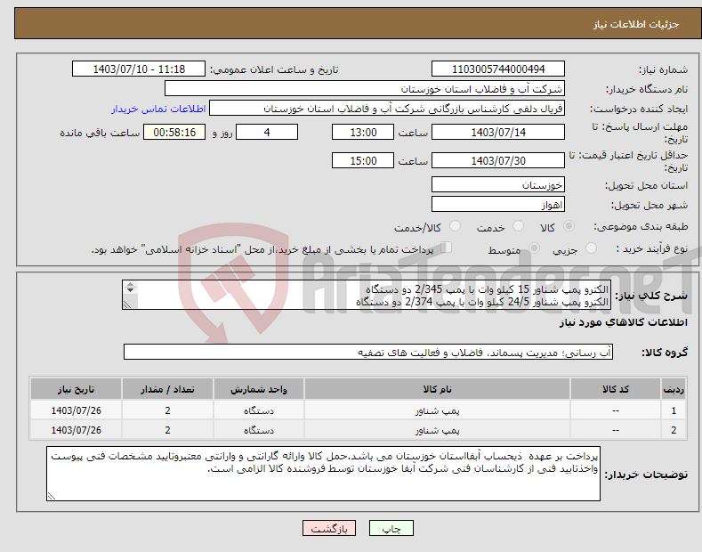Select the جزیی purchase type radio
The image size is (702, 552).
591,248
